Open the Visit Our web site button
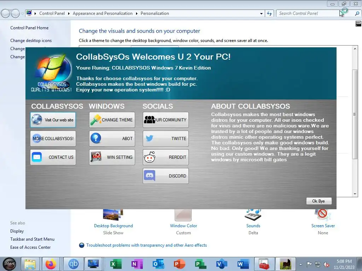The image size is (362, 271). pyautogui.click(x=53, y=120)
